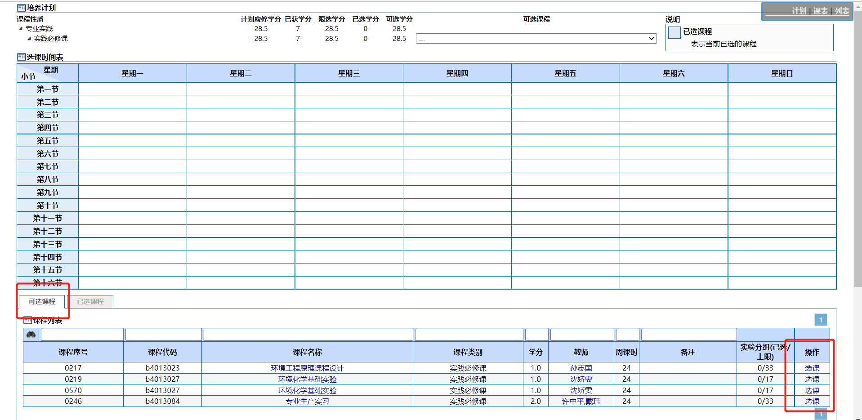Collapse the 实践必修课 tree node

pyautogui.click(x=29, y=39)
